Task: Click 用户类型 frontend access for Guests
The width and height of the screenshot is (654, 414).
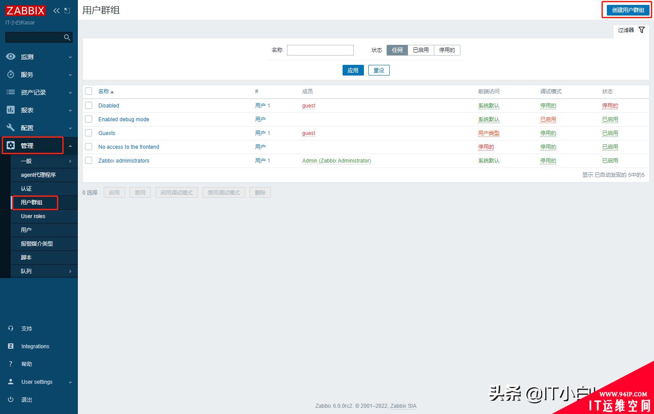Action: (488, 133)
